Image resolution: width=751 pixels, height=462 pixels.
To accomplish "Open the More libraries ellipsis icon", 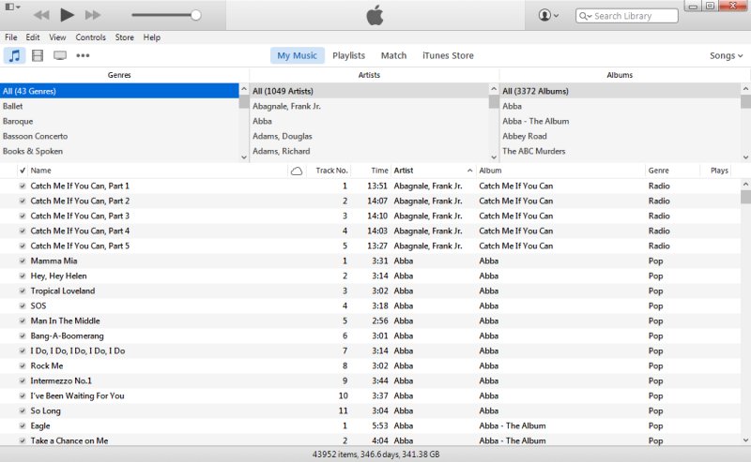I will (x=83, y=55).
